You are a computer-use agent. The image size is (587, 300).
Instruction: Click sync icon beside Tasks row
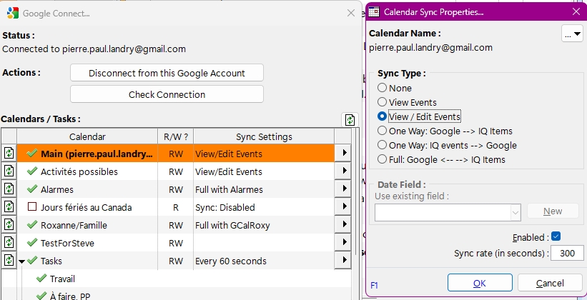(9, 260)
